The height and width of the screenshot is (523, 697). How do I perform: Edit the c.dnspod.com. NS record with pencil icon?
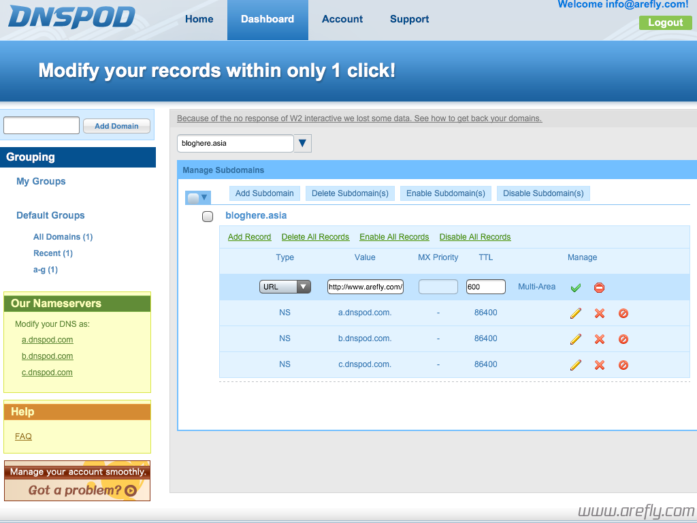coord(576,365)
